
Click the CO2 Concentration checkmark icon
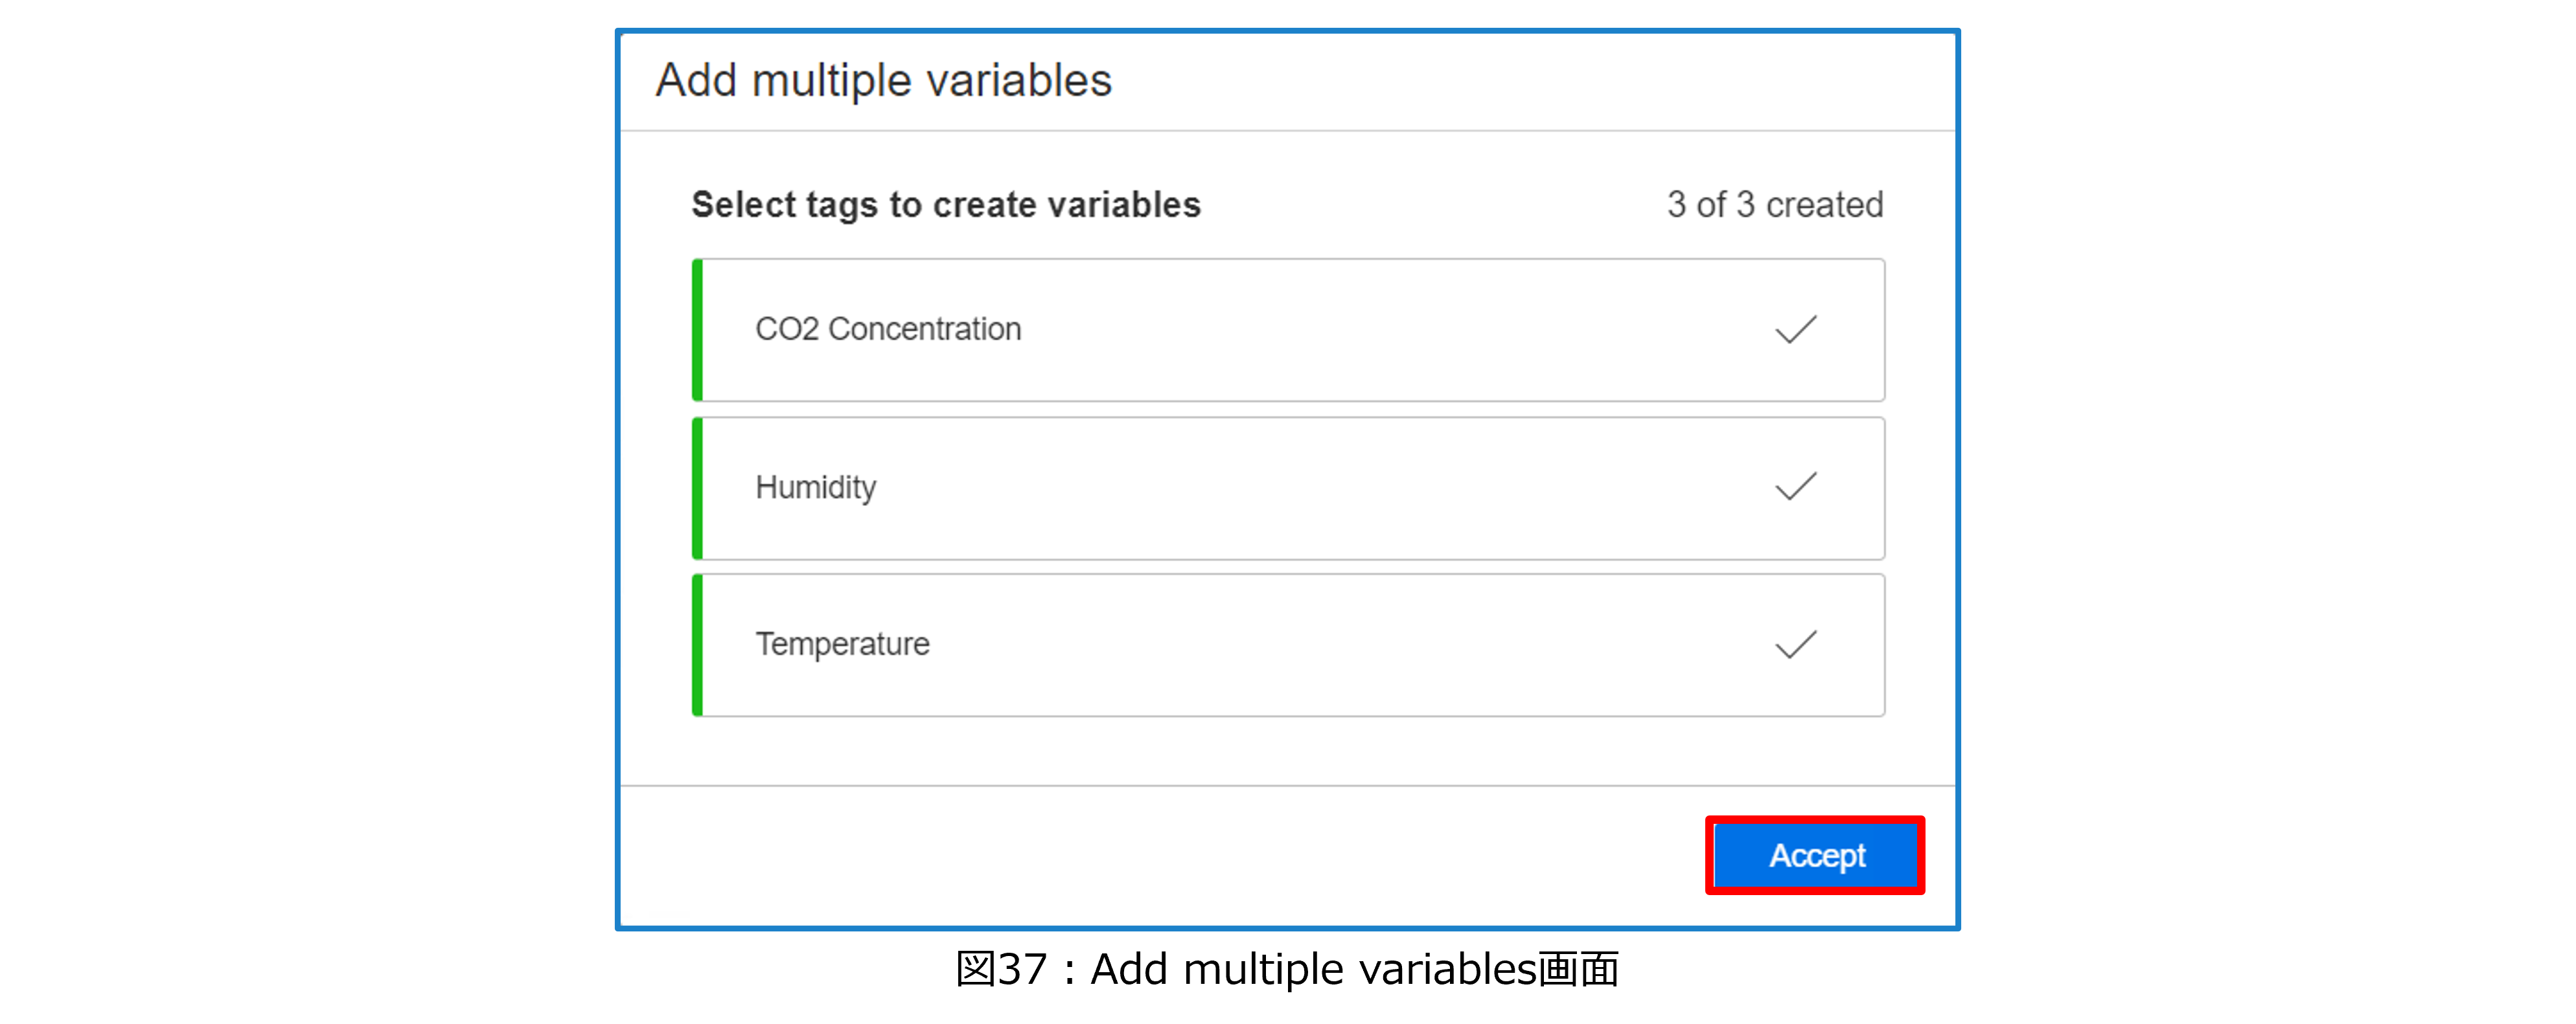(1795, 330)
